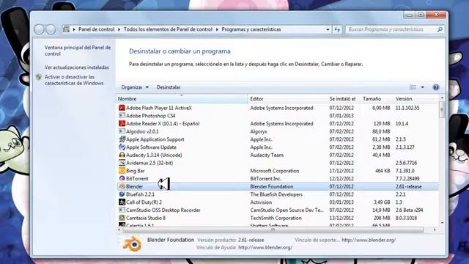The width and height of the screenshot is (469, 264).
Task: Click Programas y características breadcrumb
Action: click(251, 29)
